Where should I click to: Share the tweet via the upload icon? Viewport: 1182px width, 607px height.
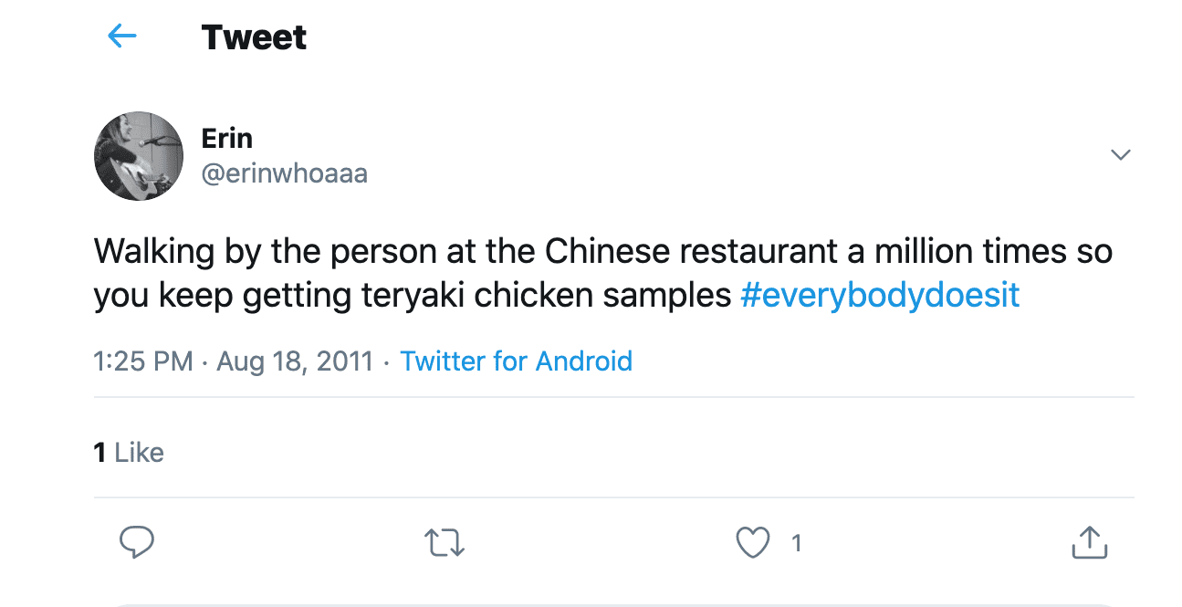(x=1089, y=542)
